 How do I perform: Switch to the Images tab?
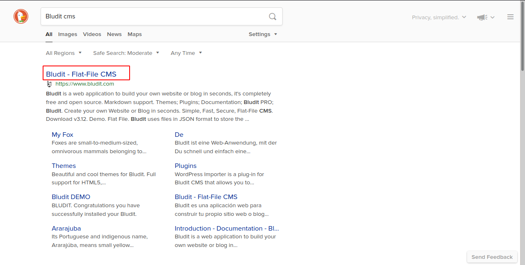68,34
